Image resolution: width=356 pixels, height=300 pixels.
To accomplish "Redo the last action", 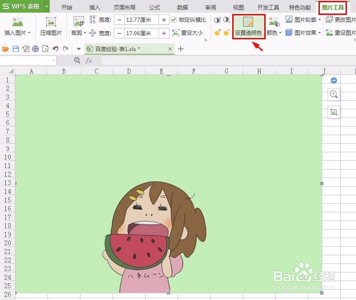I will 66,49.
